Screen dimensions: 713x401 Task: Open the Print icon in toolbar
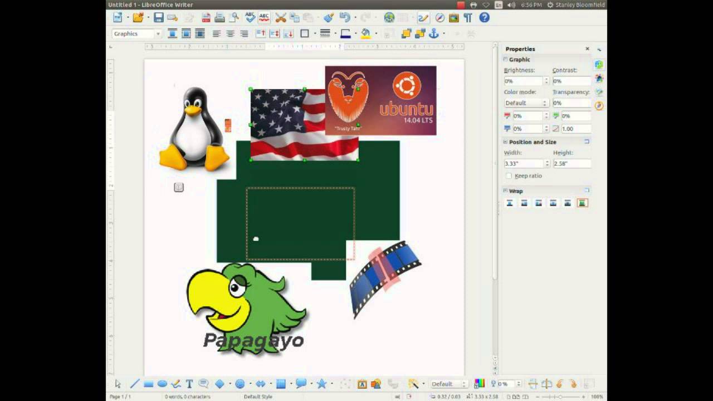tap(220, 18)
